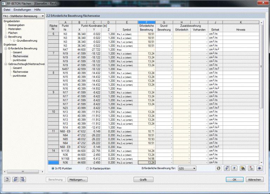Click the Meldungen... button
This screenshot has width=270, height=194.
click(77, 180)
